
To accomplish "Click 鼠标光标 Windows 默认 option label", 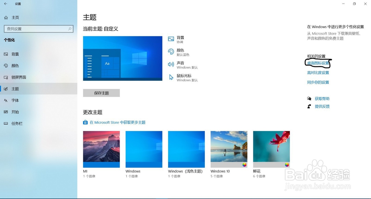I will coord(187,78).
